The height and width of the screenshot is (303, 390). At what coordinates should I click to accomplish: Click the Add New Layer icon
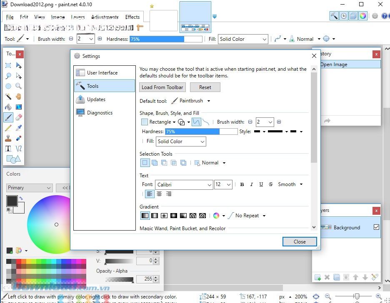click(317, 277)
